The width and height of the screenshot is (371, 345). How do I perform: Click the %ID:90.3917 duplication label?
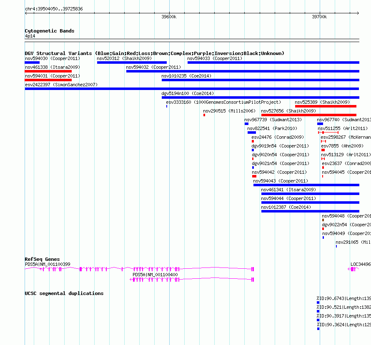pos(344,316)
